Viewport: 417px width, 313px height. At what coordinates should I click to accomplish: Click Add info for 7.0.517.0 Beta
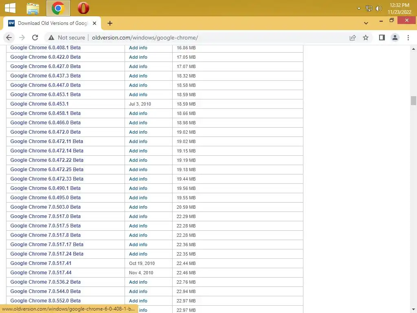[x=138, y=216]
